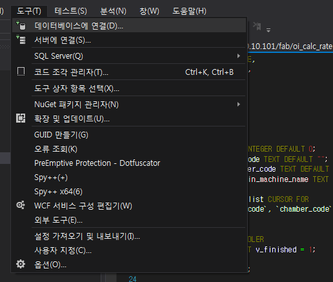Click the WCF service editor gear icon

21,205
